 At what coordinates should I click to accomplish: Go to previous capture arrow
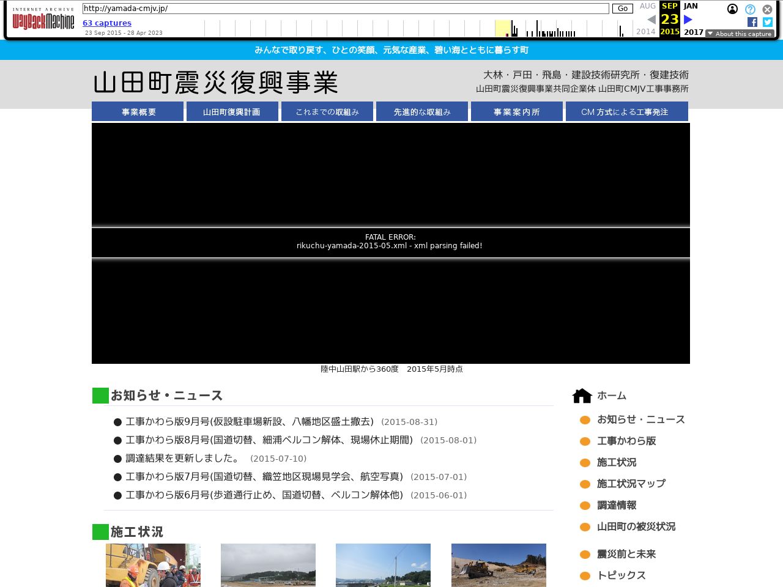pyautogui.click(x=651, y=20)
